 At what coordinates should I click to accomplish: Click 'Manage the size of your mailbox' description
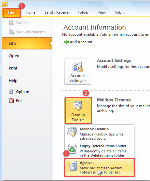click(123, 108)
